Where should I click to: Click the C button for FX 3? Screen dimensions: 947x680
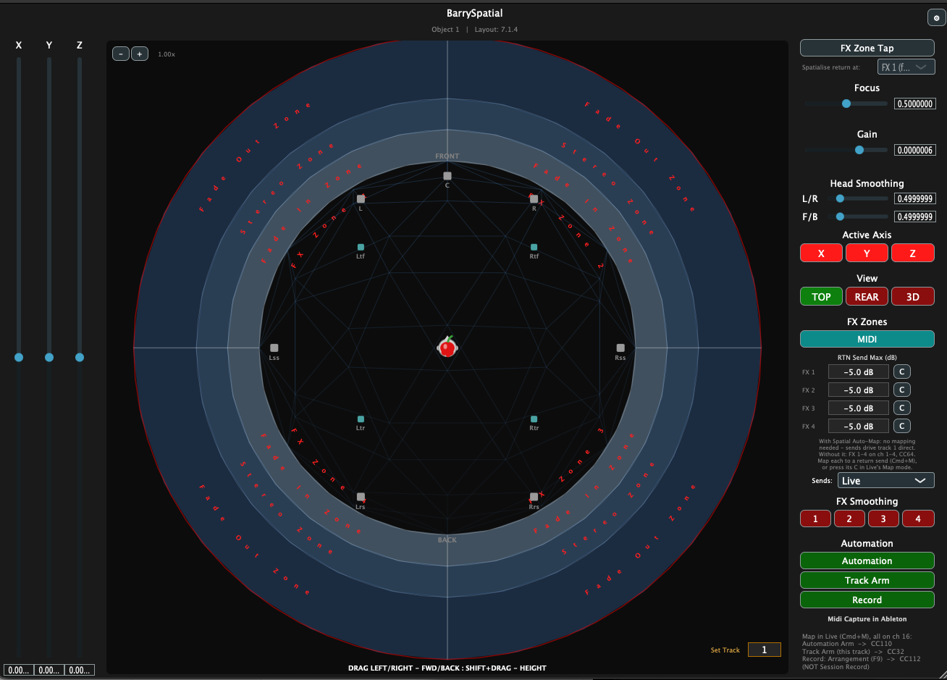(x=901, y=408)
